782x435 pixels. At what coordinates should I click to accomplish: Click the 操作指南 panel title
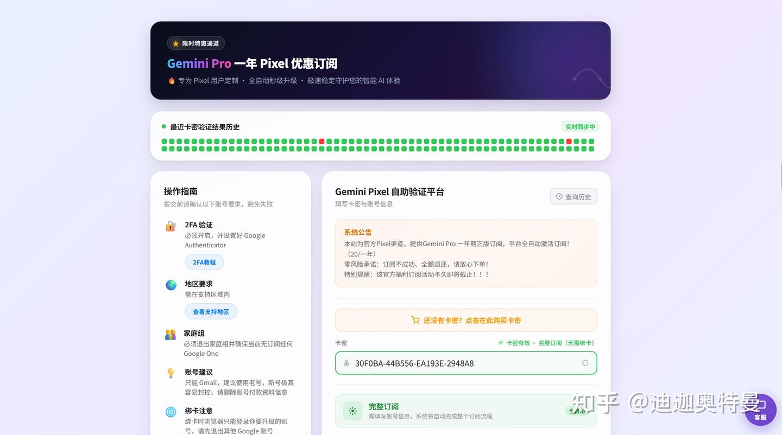click(181, 191)
